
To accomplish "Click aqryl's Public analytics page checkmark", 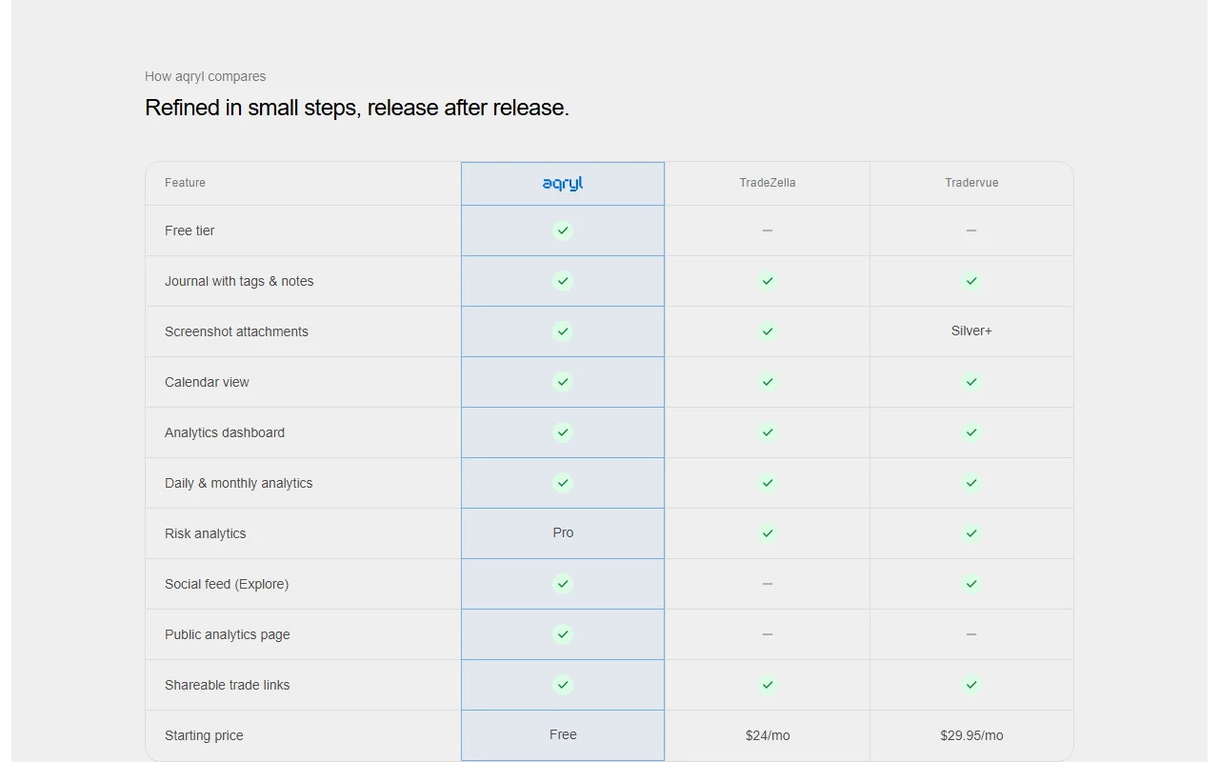I will coord(563,634).
